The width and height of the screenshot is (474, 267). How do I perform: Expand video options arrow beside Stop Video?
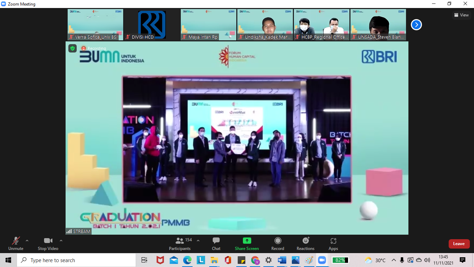tap(61, 241)
